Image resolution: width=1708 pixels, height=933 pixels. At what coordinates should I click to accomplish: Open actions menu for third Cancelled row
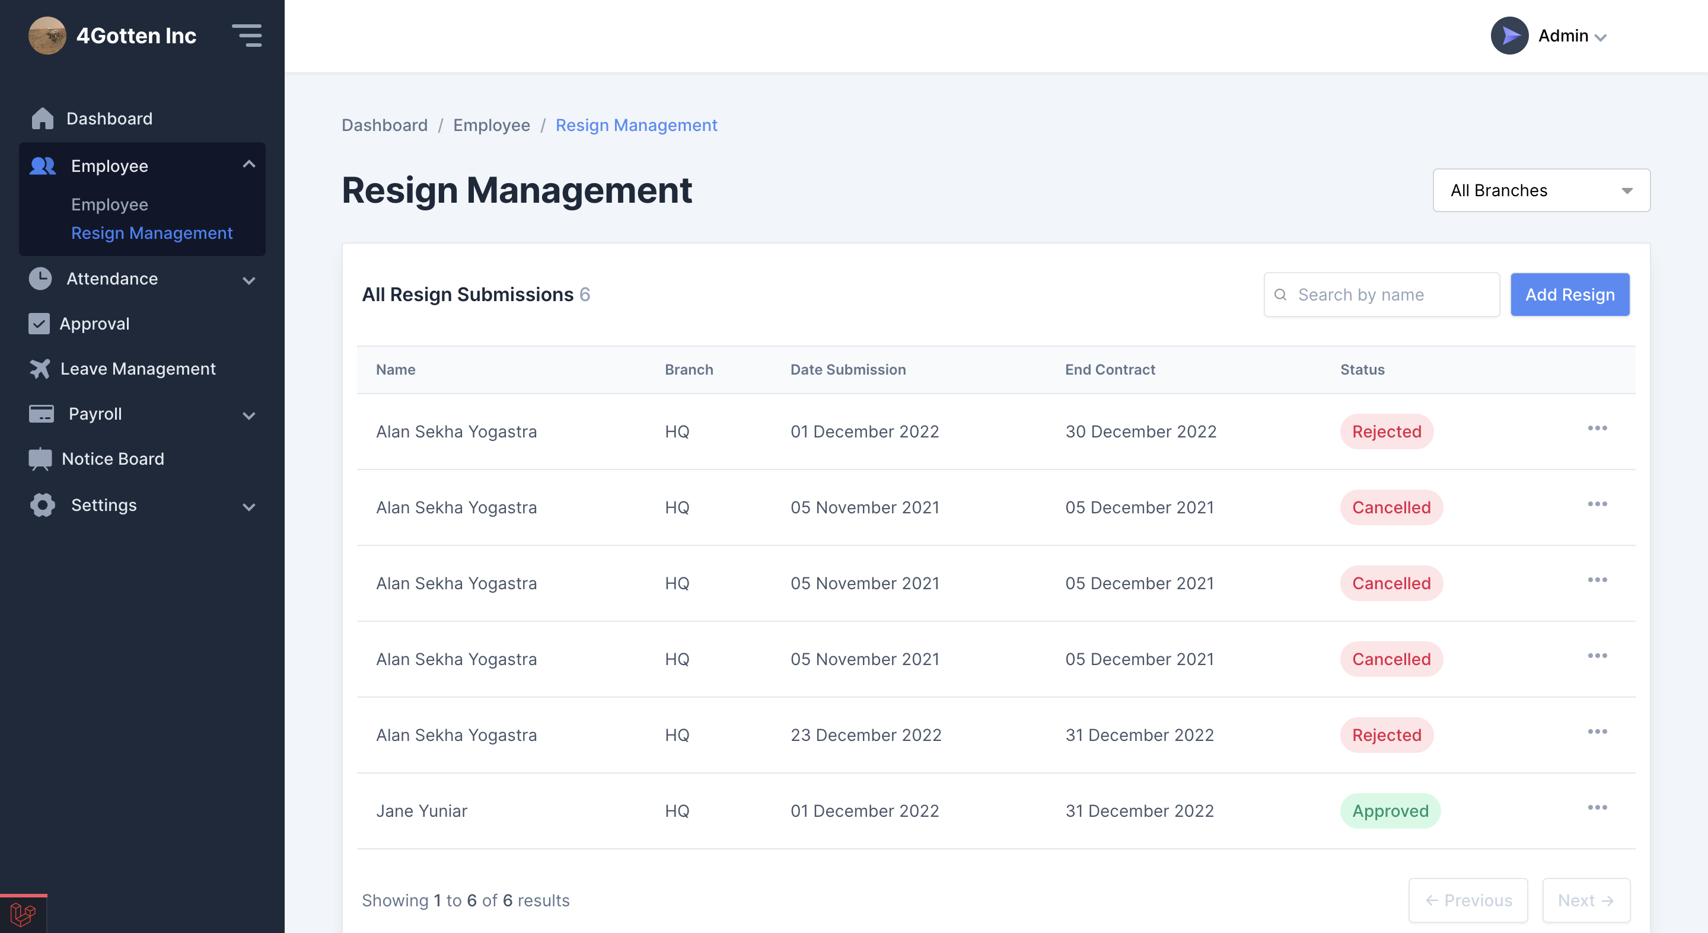tap(1597, 657)
